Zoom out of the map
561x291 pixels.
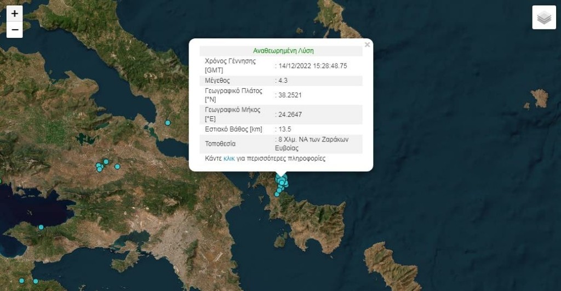click(x=15, y=30)
